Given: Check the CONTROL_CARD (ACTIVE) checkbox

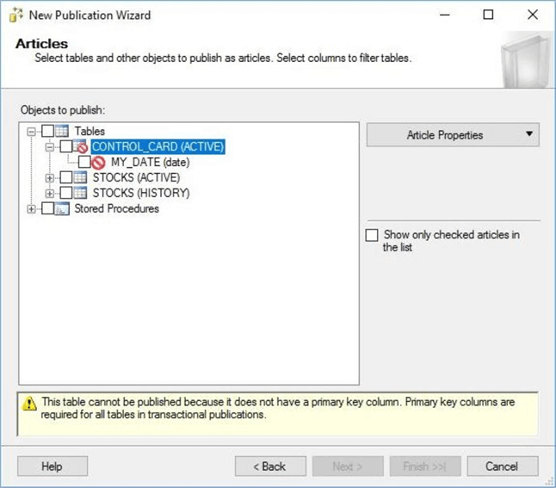Looking at the screenshot, I should tap(66, 146).
